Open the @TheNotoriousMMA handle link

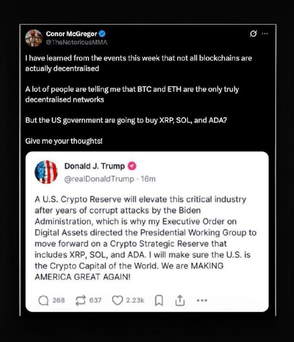[76, 42]
